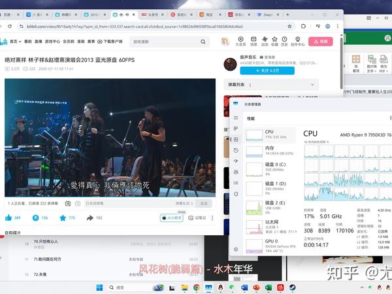This screenshot has width=392, height=294.
Task: Open 直播 in Bilibili navigation
Action: [39, 42]
